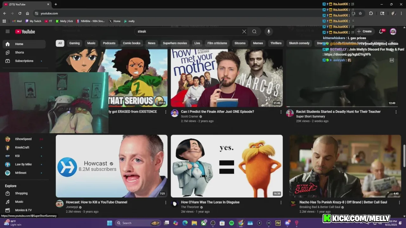Open the apps grid in the bookmarks bar

click(x=4, y=21)
